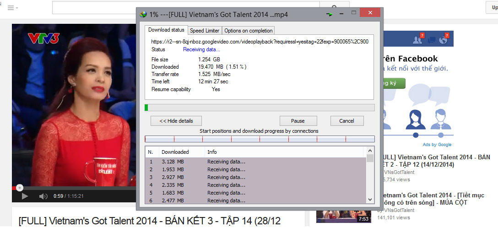Click the blue 'Receiving data...' status text
Viewport: 498px width, 228px height.
(x=201, y=49)
